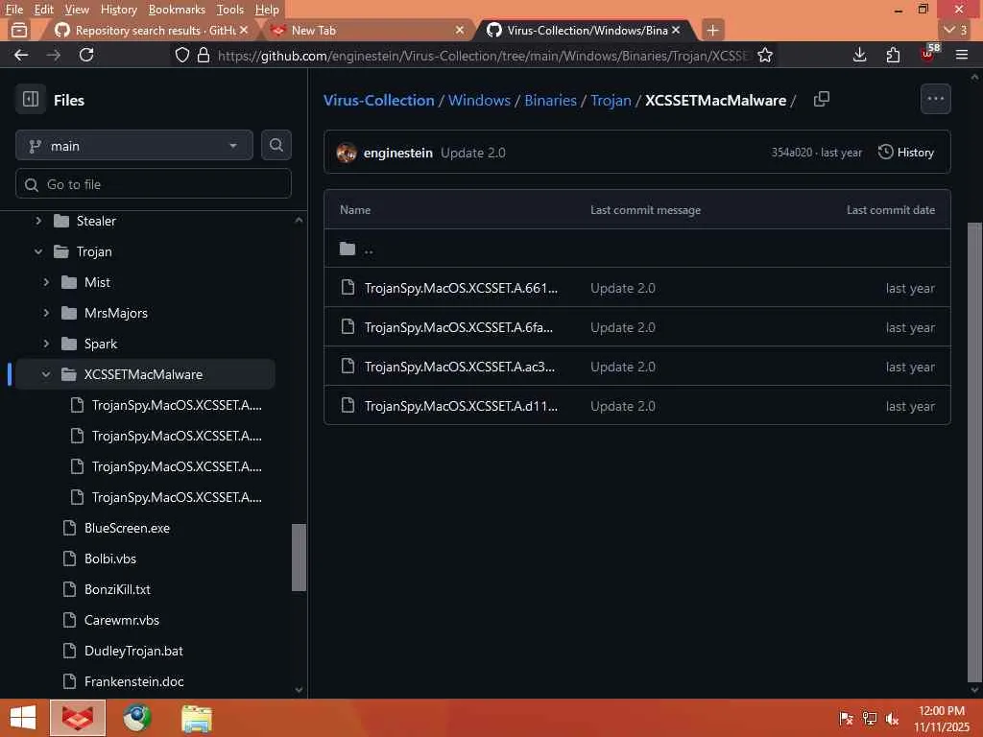Open enginestein user profile link
The image size is (983, 737).
click(398, 153)
